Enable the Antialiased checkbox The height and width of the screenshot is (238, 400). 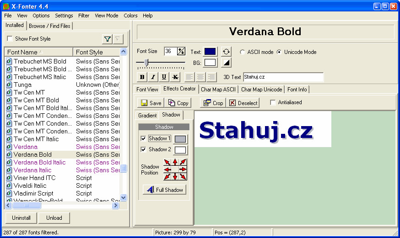pyautogui.click(x=273, y=102)
